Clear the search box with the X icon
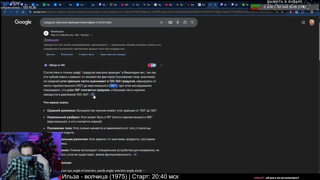The width and height of the screenshot is (320, 180). (x=161, y=22)
